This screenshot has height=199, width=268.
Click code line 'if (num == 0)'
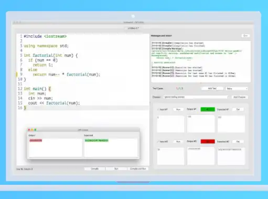click(x=43, y=60)
